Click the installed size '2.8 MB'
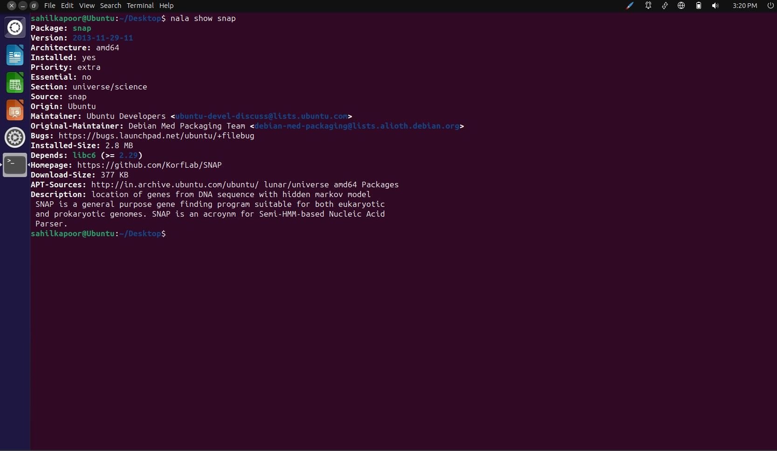 [x=119, y=145]
